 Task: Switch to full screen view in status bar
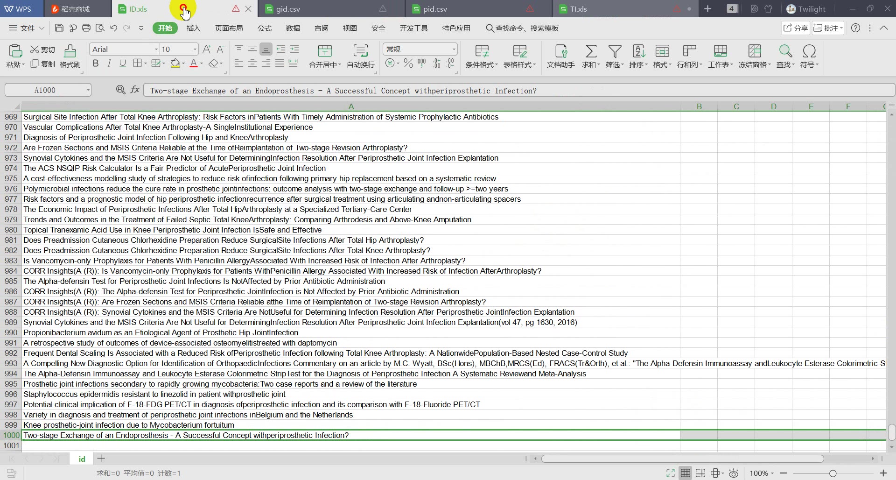tap(671, 473)
